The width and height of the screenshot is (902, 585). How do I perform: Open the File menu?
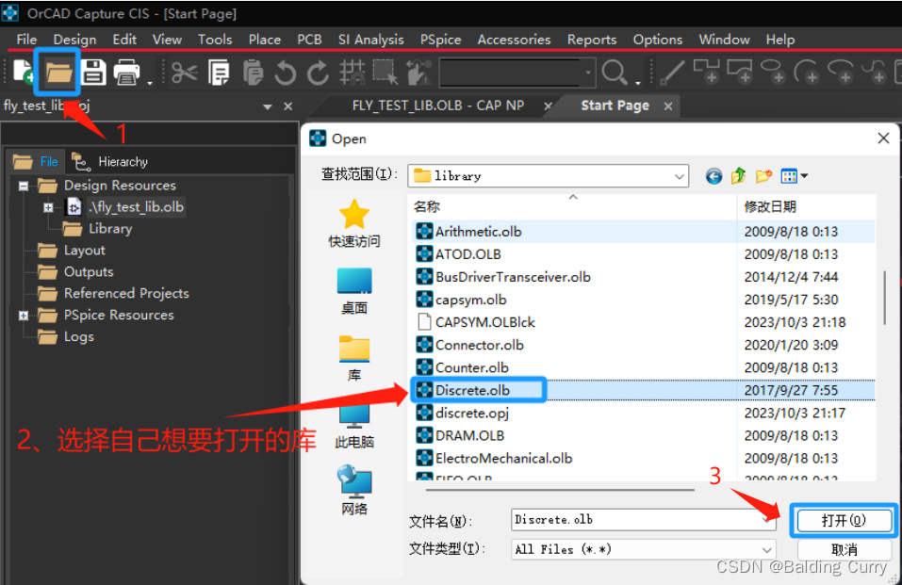[x=26, y=40]
